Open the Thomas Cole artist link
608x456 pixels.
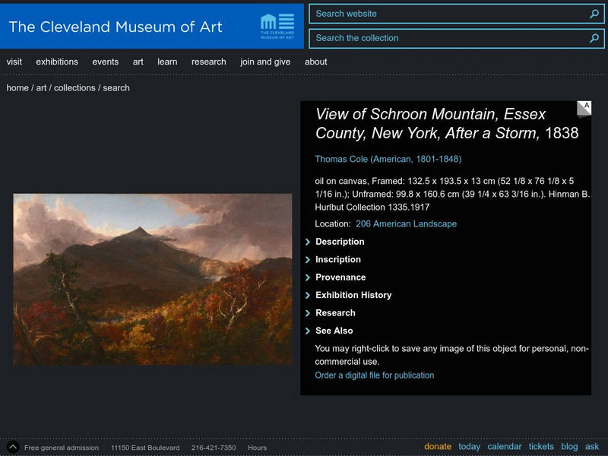tap(388, 159)
